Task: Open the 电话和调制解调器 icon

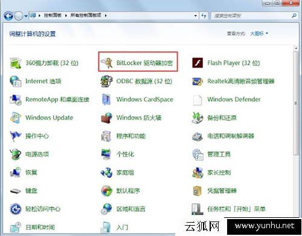Action: pyautogui.click(x=198, y=136)
